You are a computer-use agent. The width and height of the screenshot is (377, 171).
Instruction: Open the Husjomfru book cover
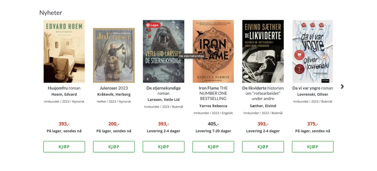pyautogui.click(x=64, y=51)
